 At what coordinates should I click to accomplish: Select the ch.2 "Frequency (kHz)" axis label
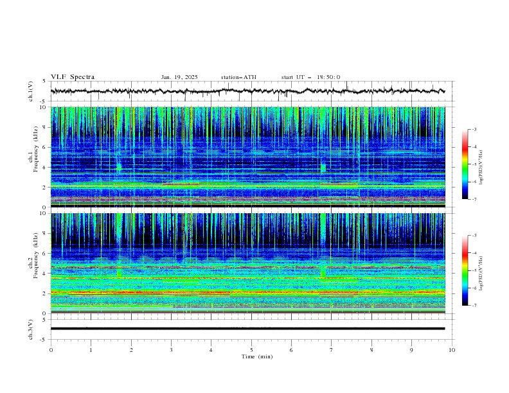[x=35, y=255]
